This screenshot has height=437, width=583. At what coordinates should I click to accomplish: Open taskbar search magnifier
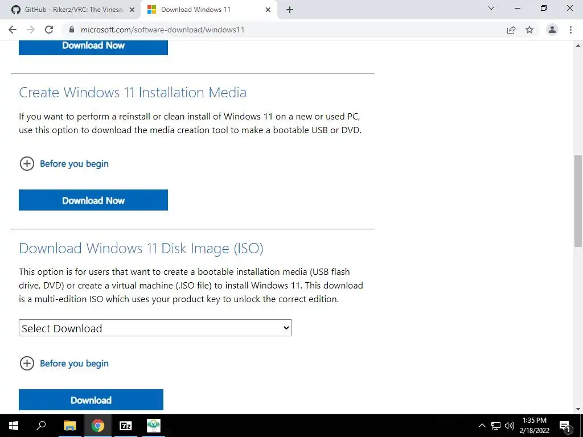click(x=41, y=426)
